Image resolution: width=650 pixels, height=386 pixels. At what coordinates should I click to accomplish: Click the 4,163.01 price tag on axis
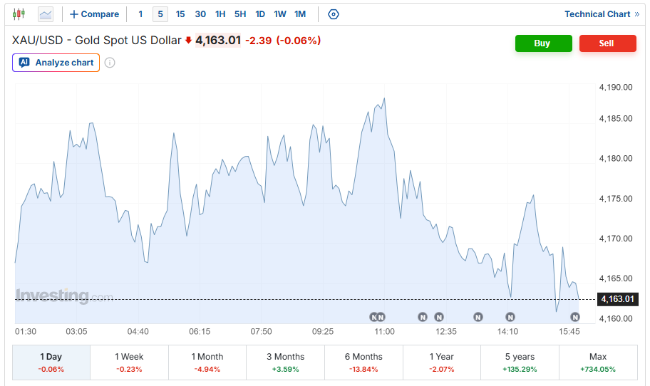[x=617, y=299]
